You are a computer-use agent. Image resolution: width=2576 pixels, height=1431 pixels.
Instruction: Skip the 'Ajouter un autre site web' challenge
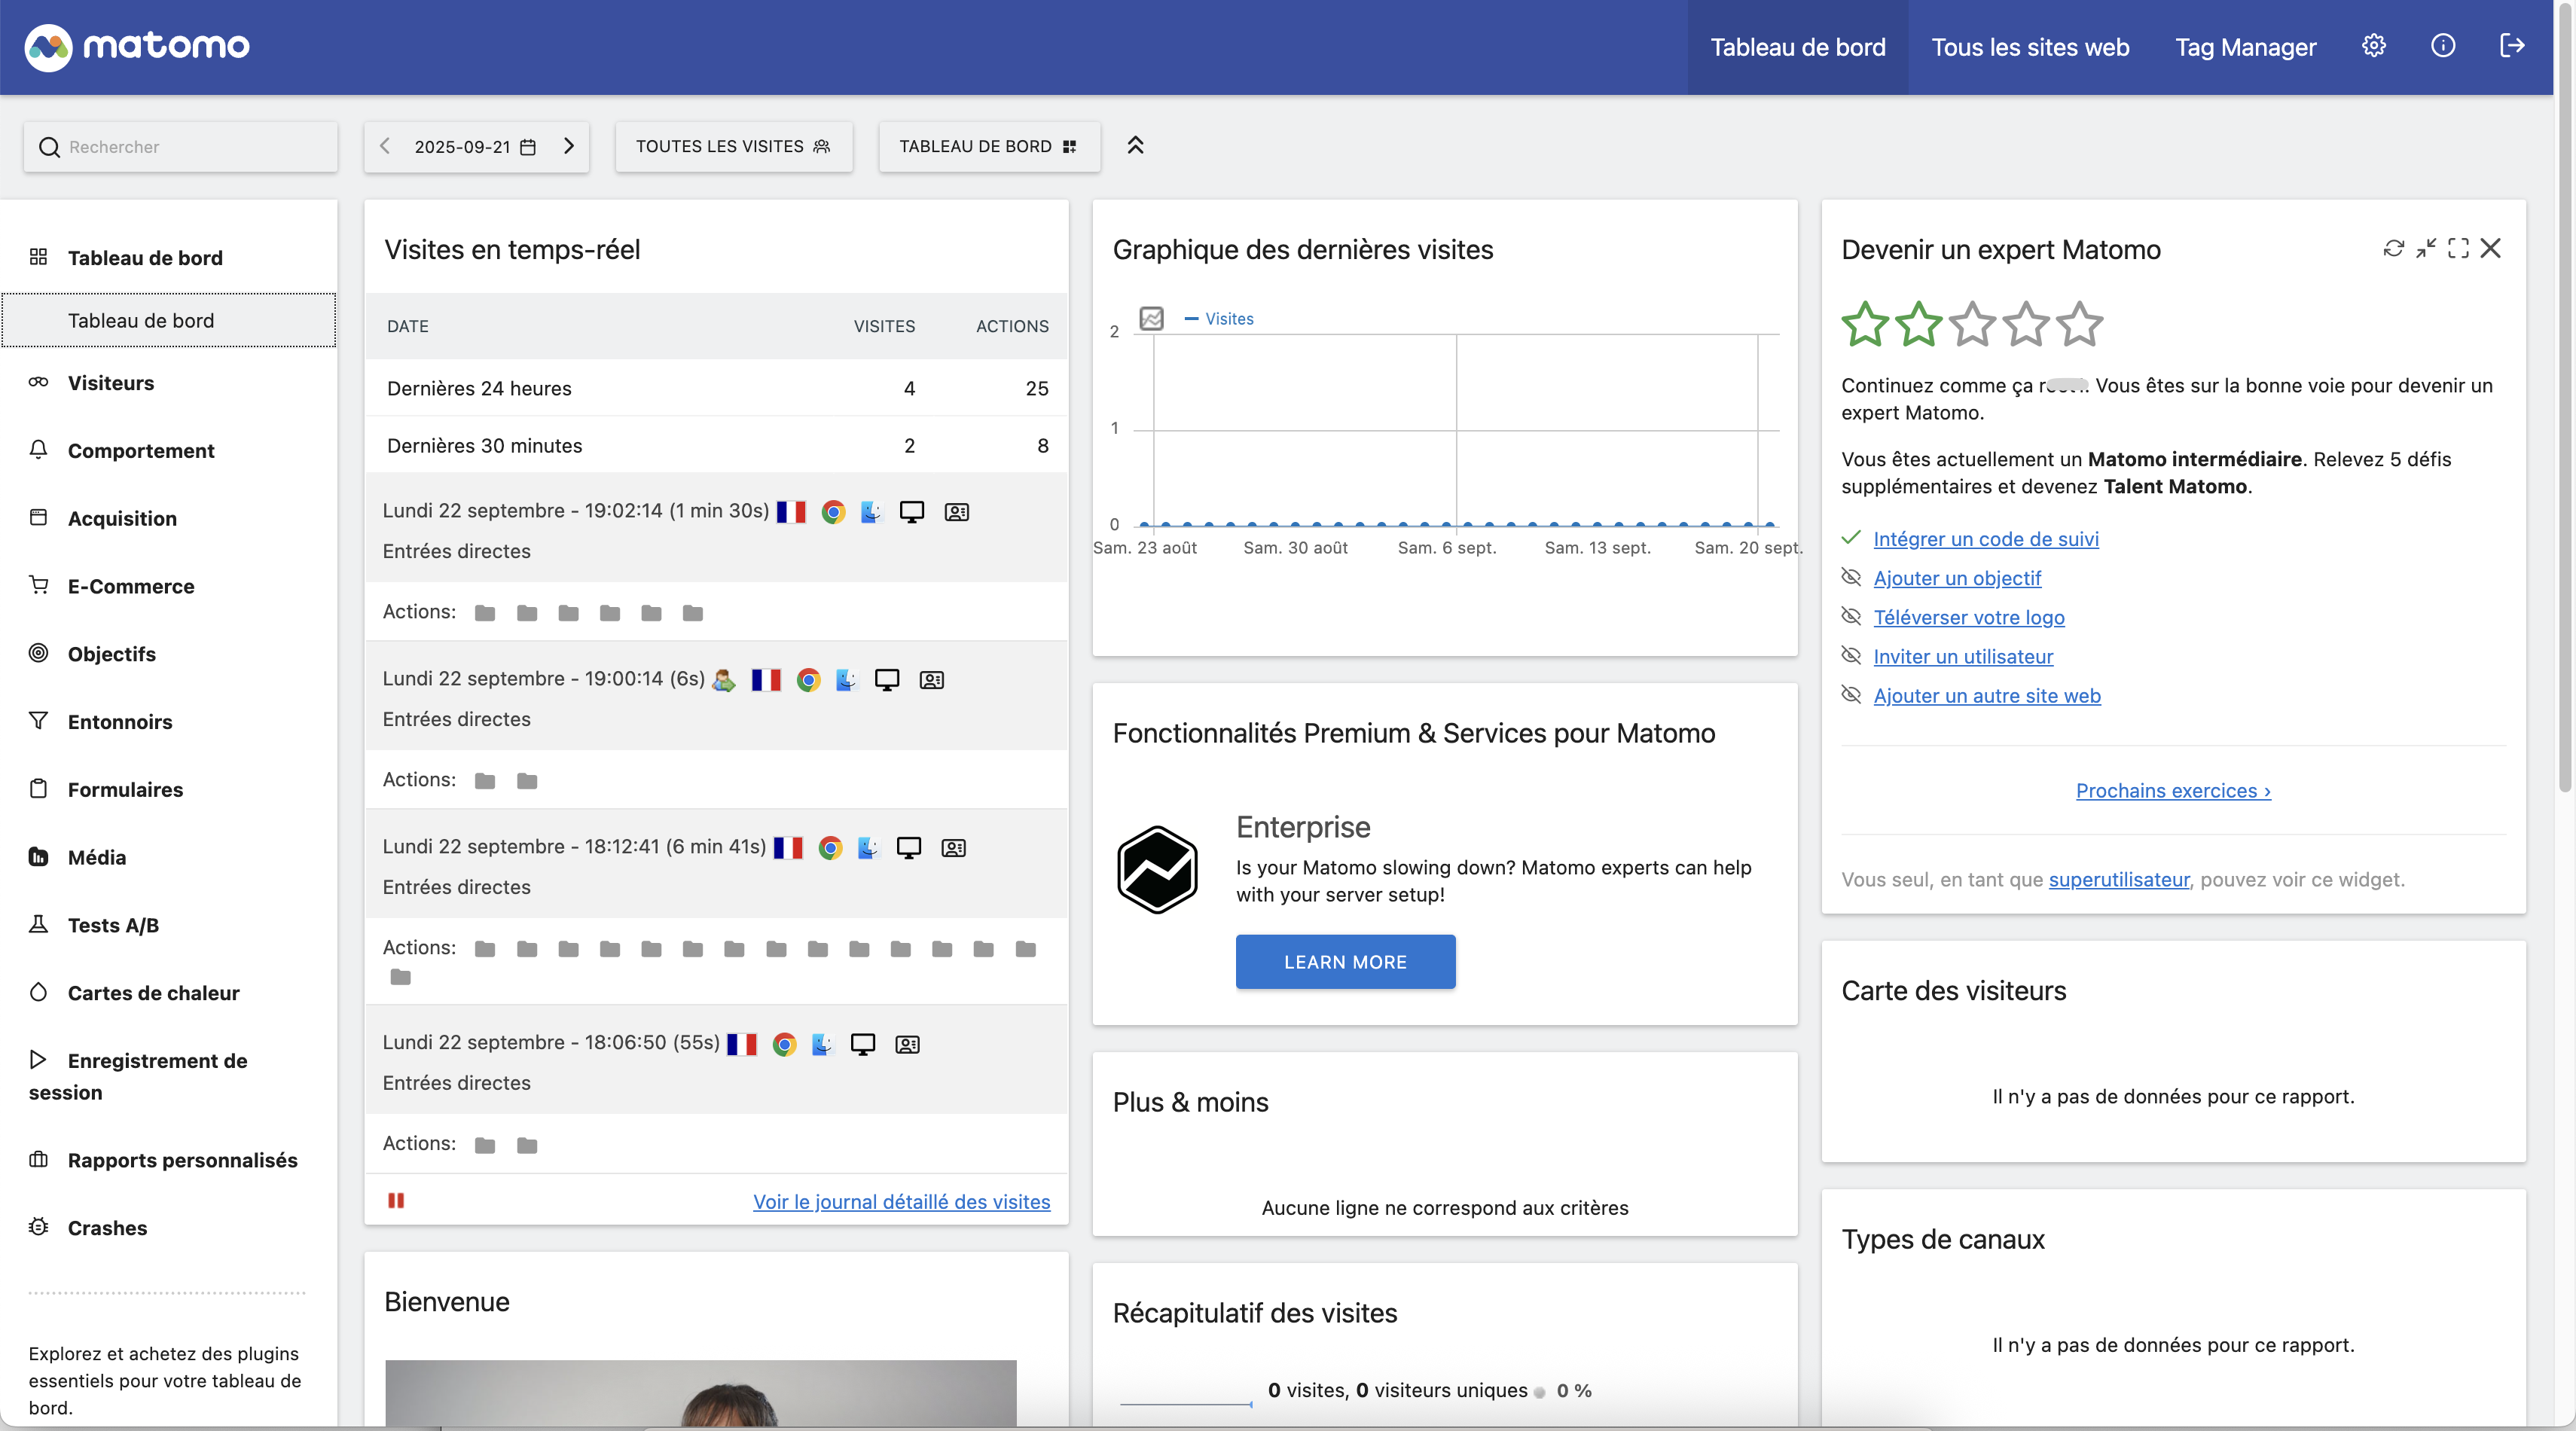coord(1852,695)
